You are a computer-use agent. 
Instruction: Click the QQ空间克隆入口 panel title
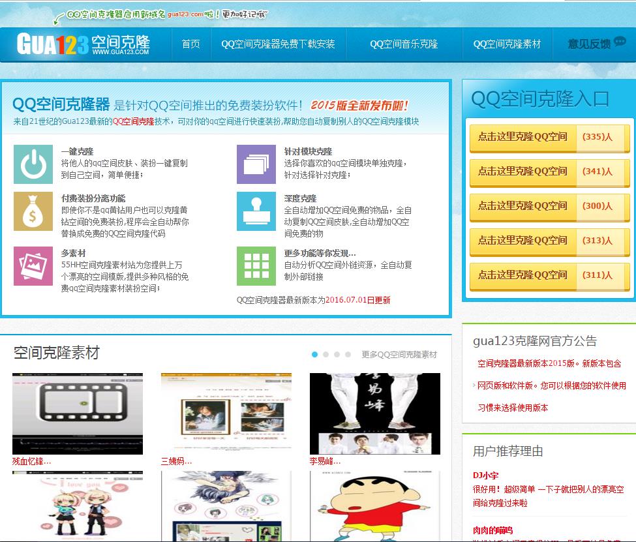pos(540,99)
